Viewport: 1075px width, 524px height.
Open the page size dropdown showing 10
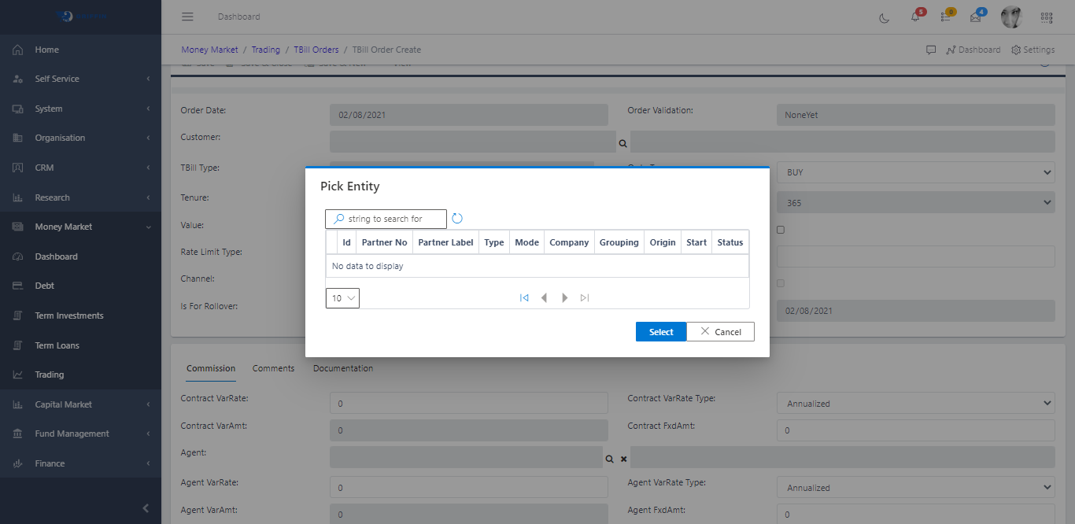pyautogui.click(x=342, y=298)
